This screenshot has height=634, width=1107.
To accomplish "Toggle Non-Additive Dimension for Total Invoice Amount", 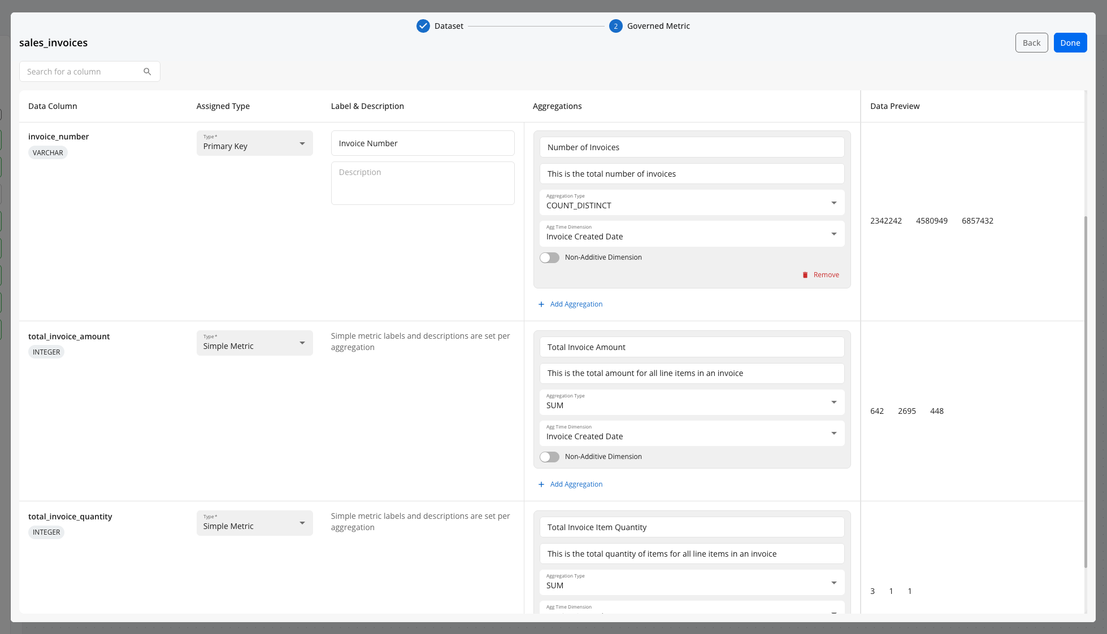I will coord(549,457).
